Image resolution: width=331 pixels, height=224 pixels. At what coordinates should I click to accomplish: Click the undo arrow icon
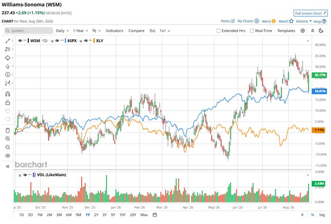[7, 111]
